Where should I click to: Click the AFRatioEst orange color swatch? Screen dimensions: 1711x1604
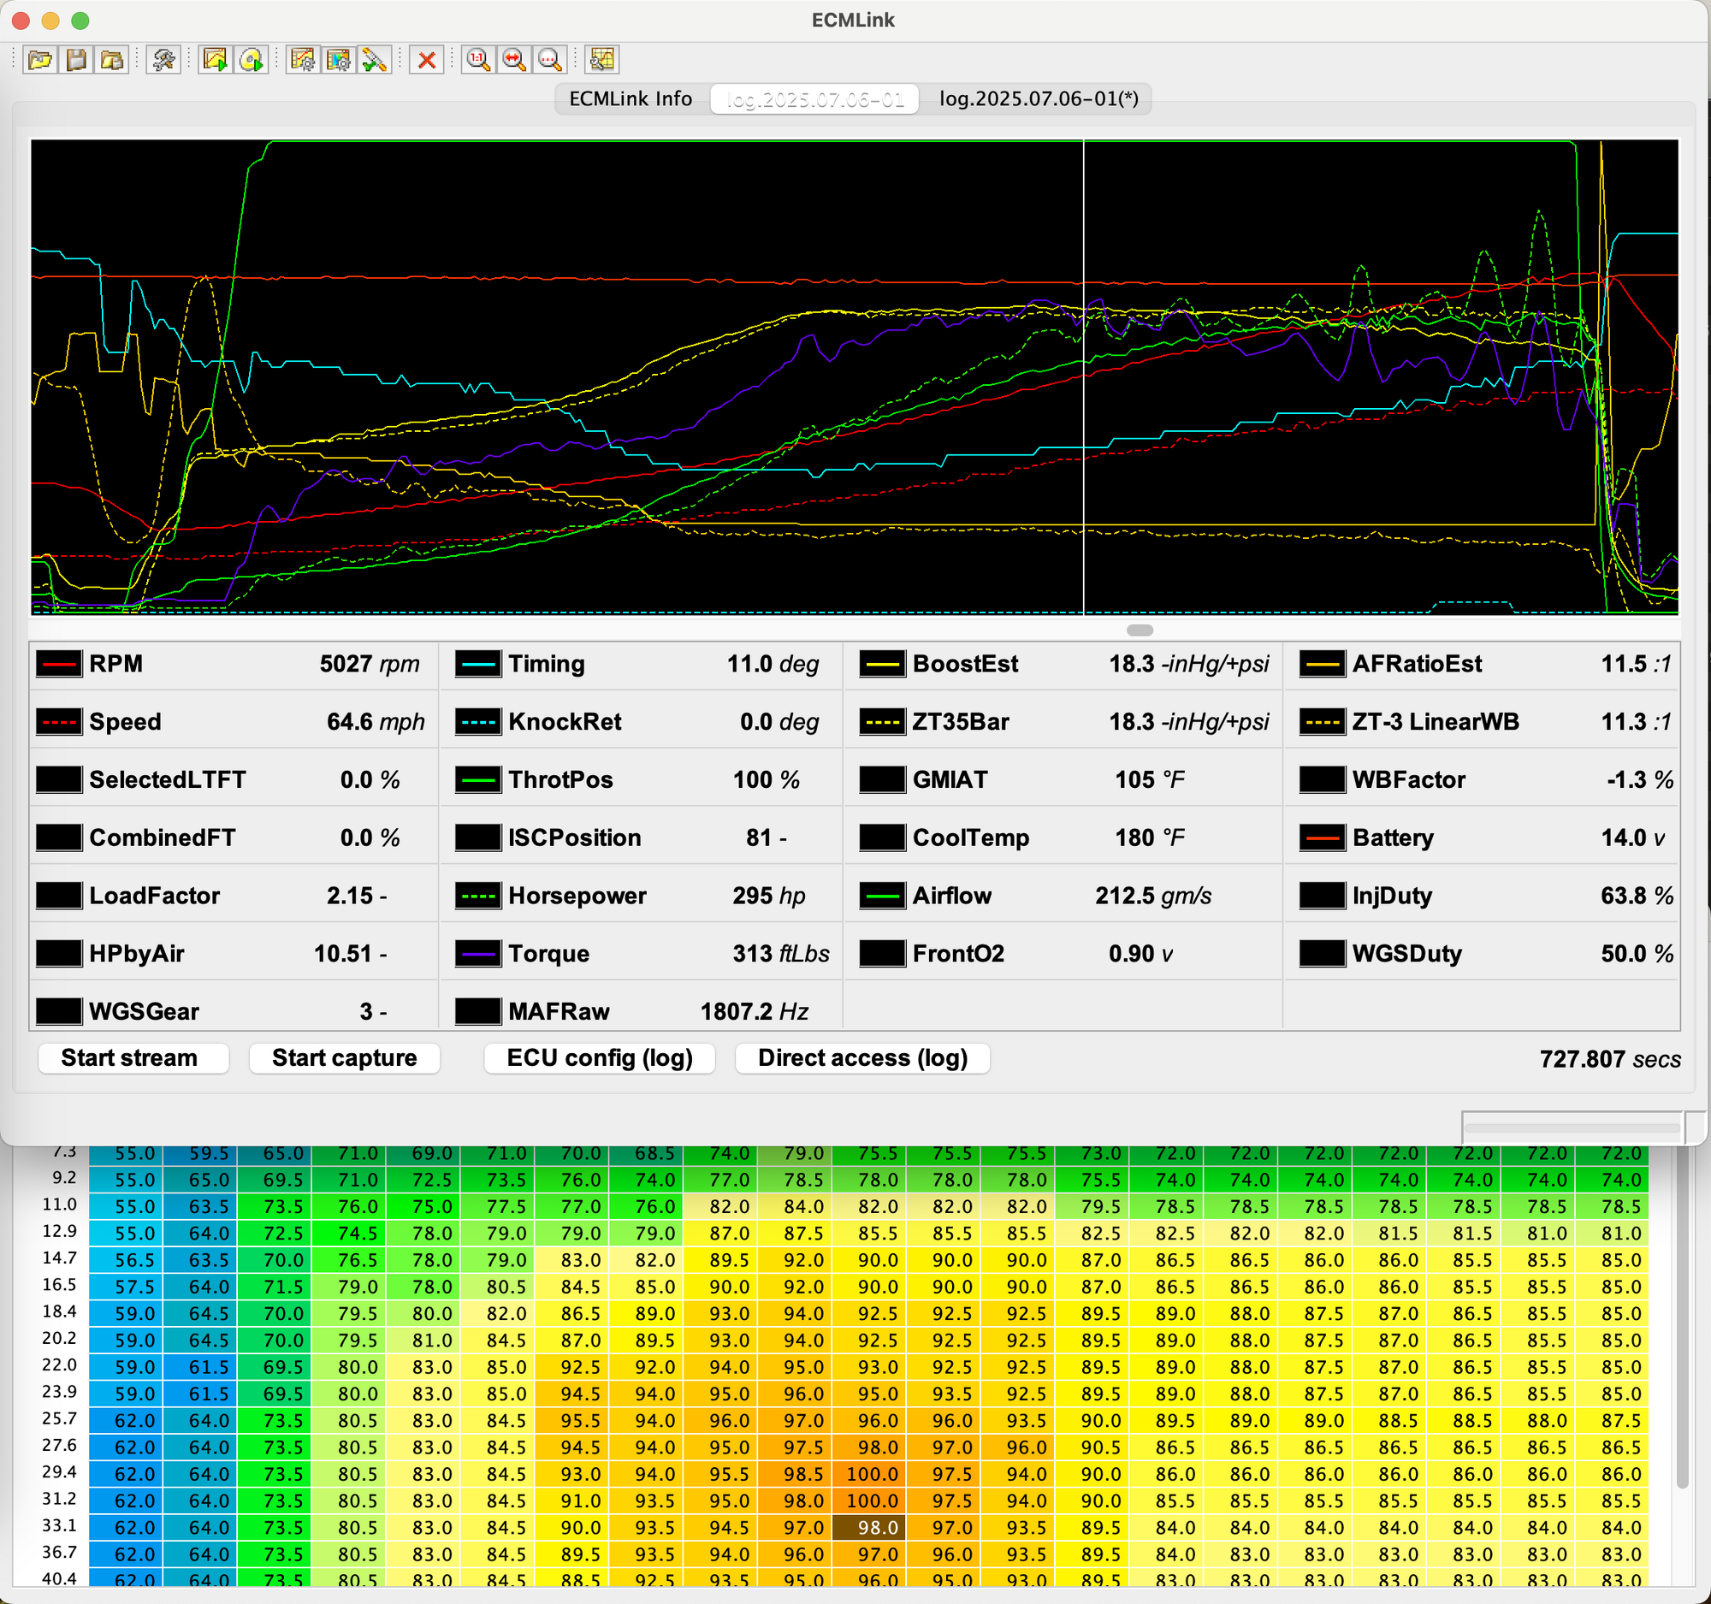[x=1323, y=665]
